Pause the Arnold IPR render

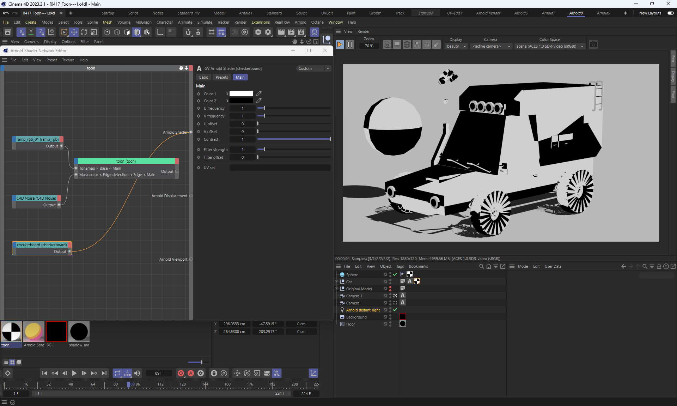tap(350, 44)
